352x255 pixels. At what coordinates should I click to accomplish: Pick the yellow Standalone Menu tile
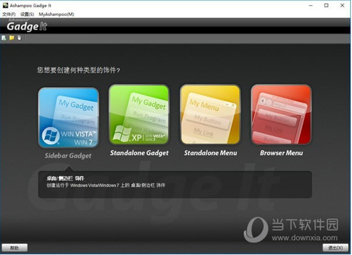(x=210, y=115)
